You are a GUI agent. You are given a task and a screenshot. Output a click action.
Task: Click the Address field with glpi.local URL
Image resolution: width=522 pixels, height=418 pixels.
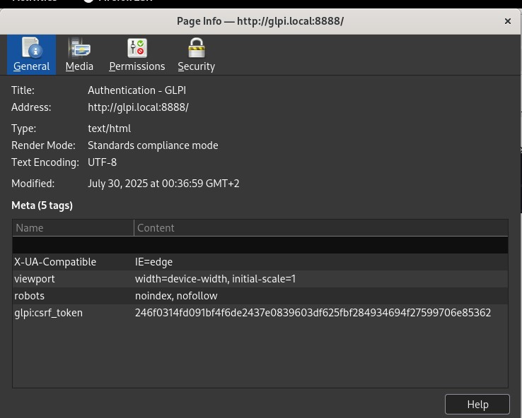click(138, 107)
